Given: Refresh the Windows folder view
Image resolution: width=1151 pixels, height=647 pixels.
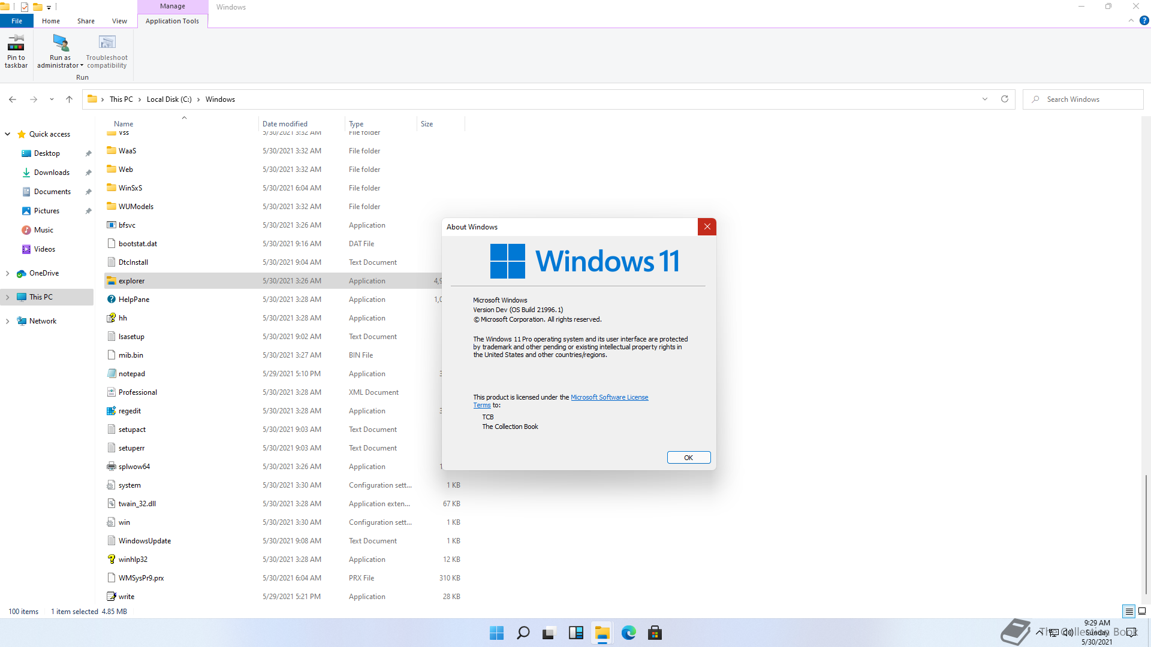Looking at the screenshot, I should [x=1005, y=99].
